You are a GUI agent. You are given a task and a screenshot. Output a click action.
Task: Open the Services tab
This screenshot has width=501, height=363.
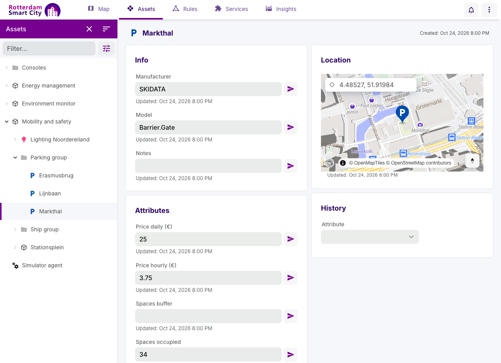coord(231,9)
